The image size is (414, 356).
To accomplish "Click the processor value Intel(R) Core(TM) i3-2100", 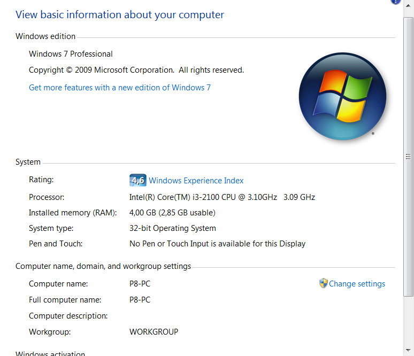I will tap(222, 197).
